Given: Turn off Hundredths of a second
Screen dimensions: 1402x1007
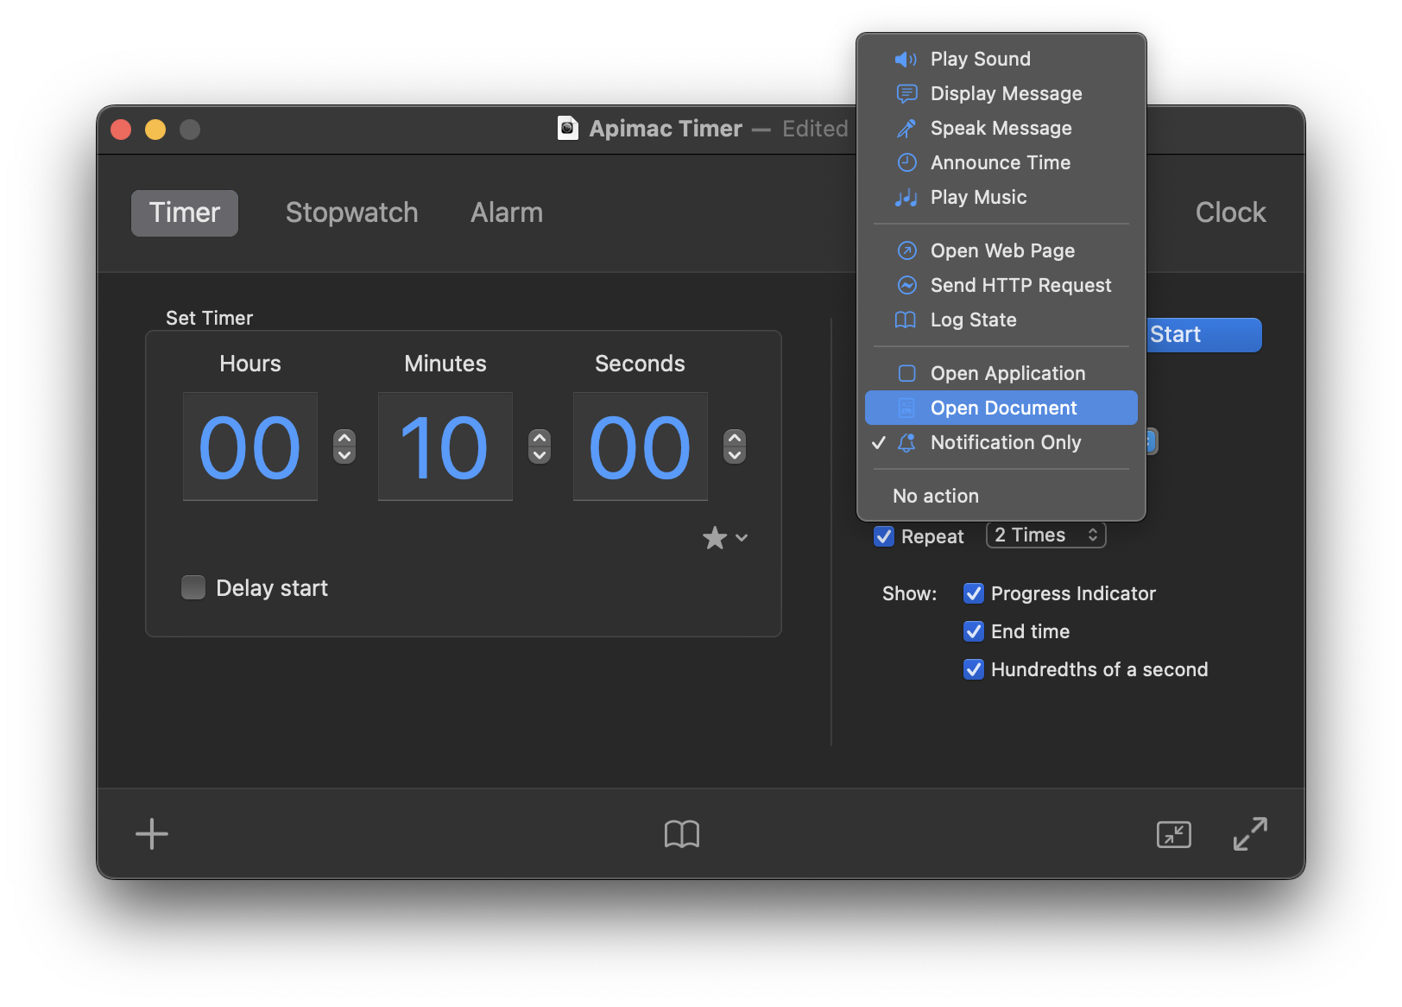Looking at the screenshot, I should coord(974,669).
